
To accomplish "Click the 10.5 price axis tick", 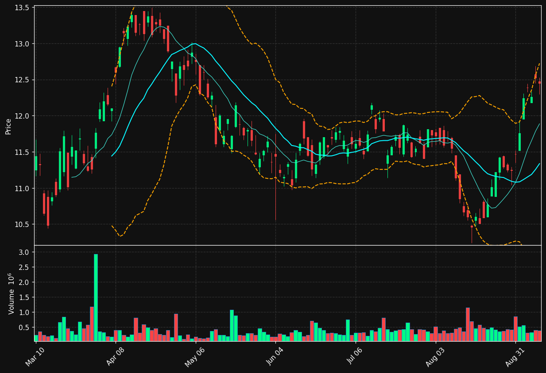I will tap(22, 224).
